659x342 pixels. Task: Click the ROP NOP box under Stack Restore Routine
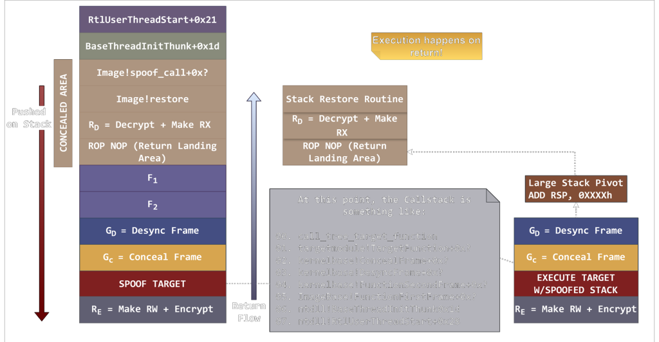coord(344,152)
